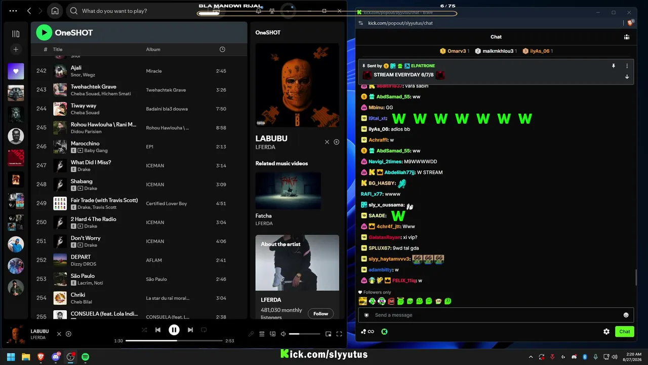Skip to next track
The height and width of the screenshot is (365, 648).
click(190, 330)
